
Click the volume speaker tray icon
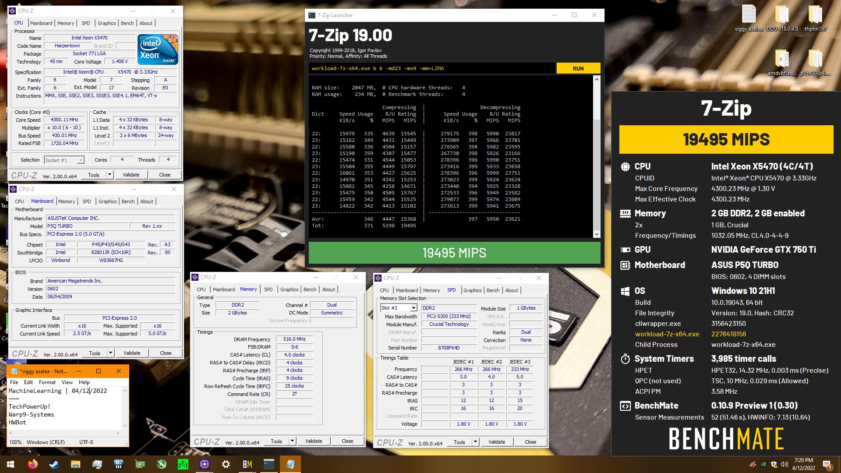[784, 464]
